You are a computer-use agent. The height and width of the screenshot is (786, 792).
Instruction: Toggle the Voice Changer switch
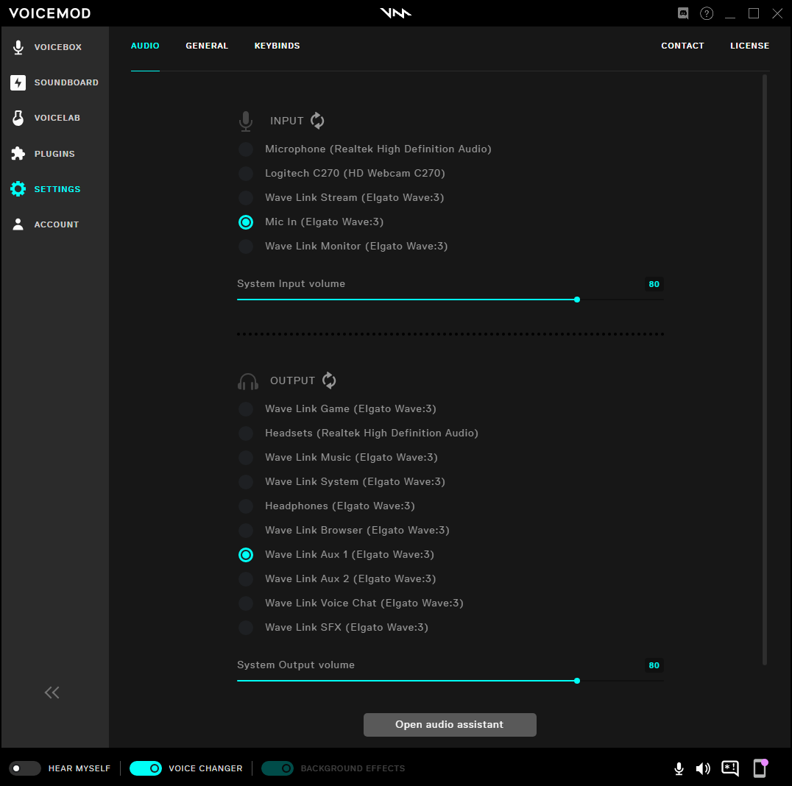(146, 768)
